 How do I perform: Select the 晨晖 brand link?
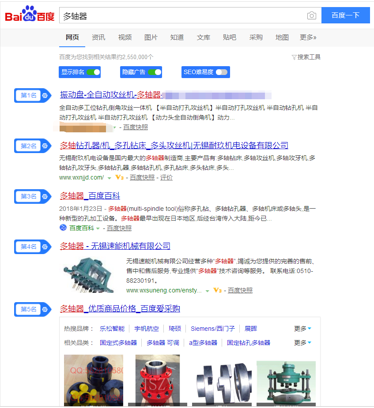pyautogui.click(x=251, y=329)
